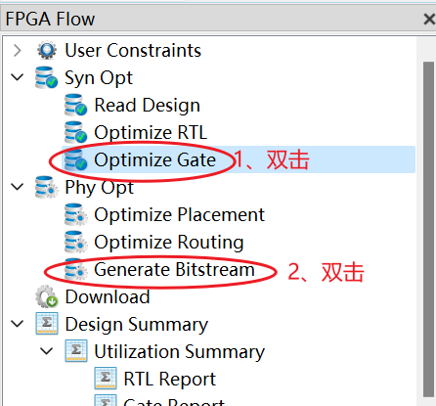Close the FPGA Flow panel
The image size is (436, 406).
(x=429, y=19)
